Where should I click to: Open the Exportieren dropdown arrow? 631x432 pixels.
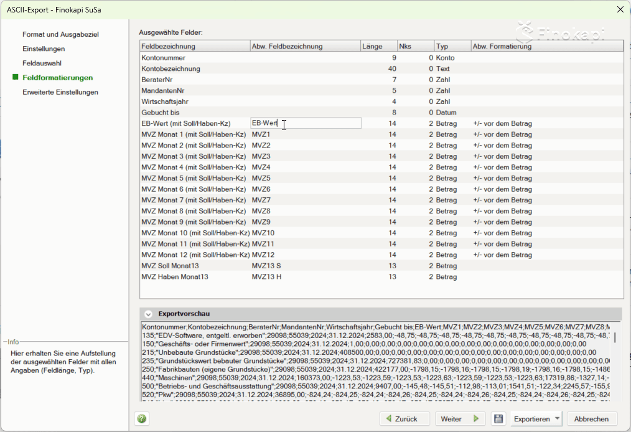557,418
